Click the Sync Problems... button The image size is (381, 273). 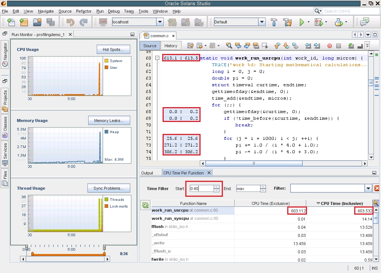tap(109, 188)
